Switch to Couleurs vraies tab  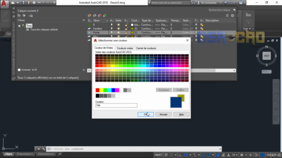[x=125, y=48]
